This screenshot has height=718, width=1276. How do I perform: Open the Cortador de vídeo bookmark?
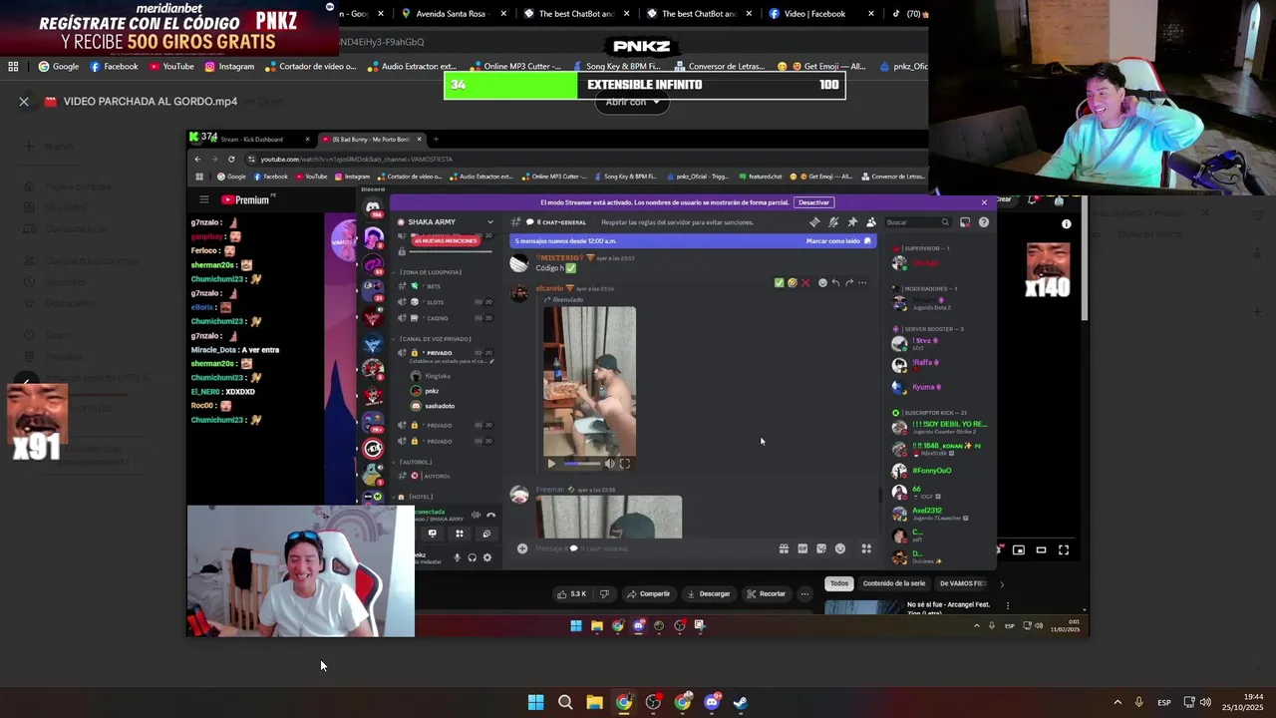(x=310, y=67)
